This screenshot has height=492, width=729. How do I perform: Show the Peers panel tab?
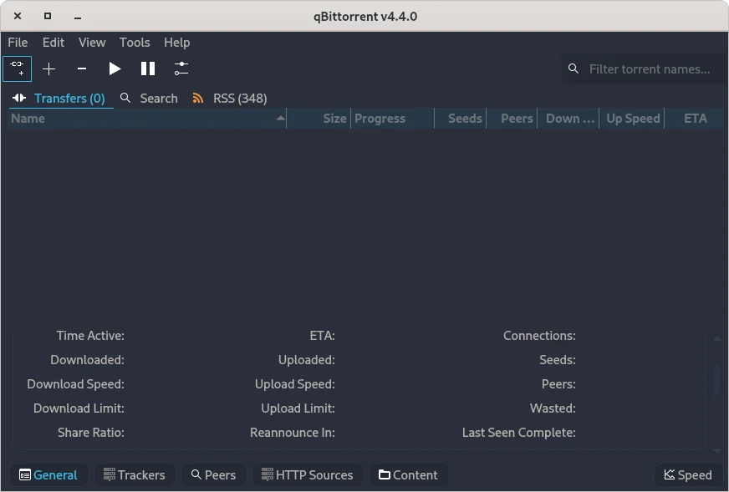pyautogui.click(x=212, y=474)
